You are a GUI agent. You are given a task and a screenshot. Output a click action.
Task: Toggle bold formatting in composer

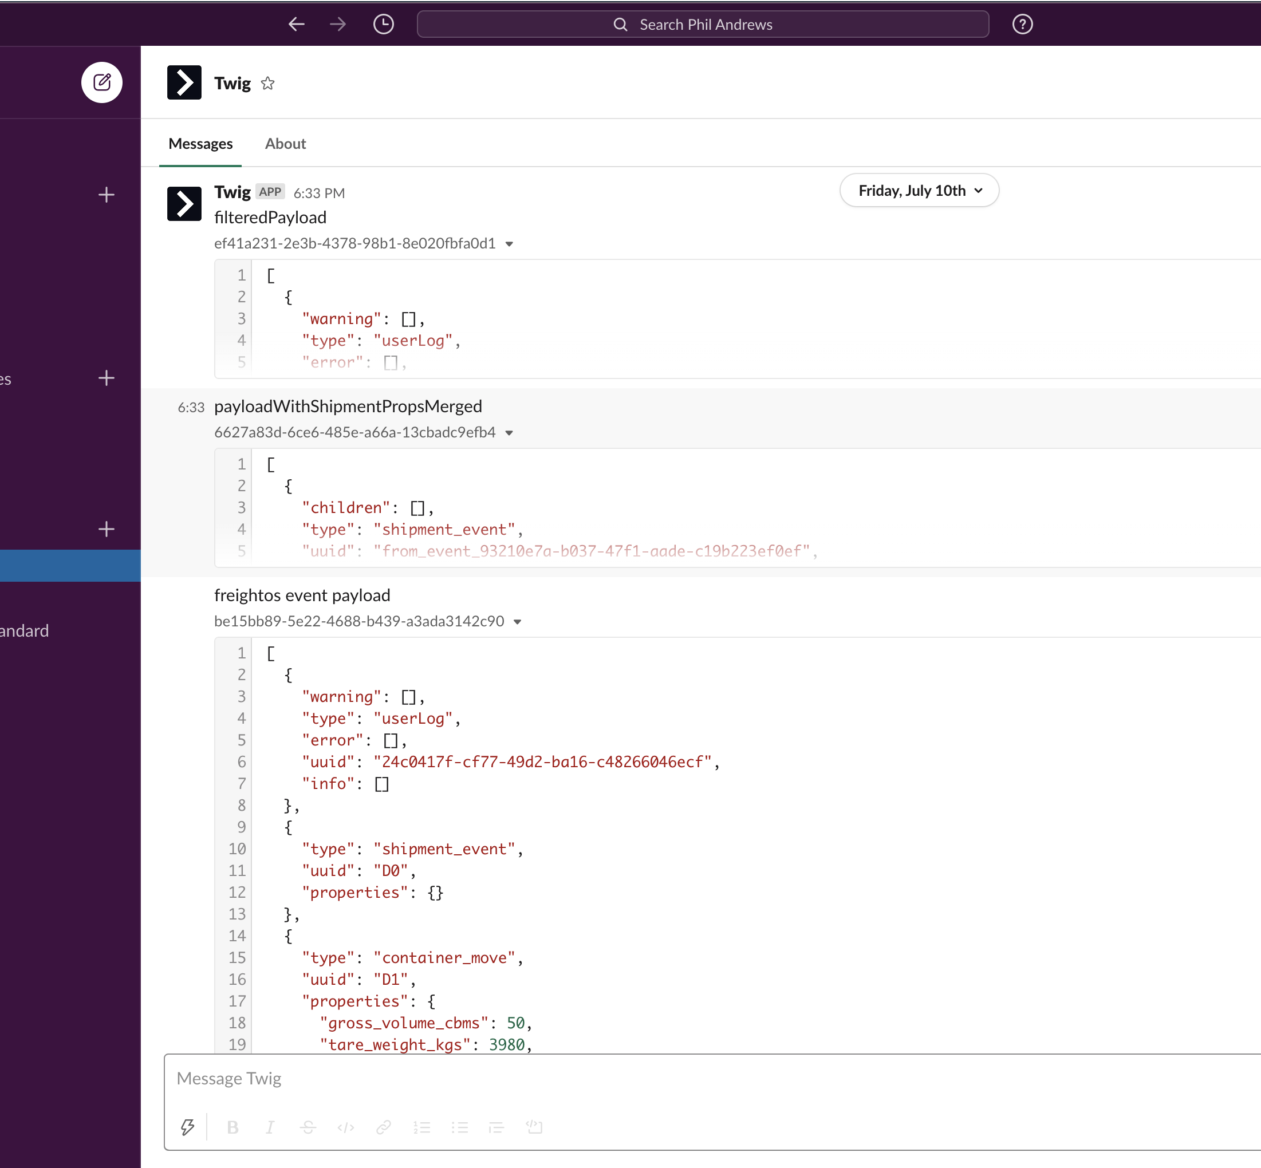coord(233,1127)
